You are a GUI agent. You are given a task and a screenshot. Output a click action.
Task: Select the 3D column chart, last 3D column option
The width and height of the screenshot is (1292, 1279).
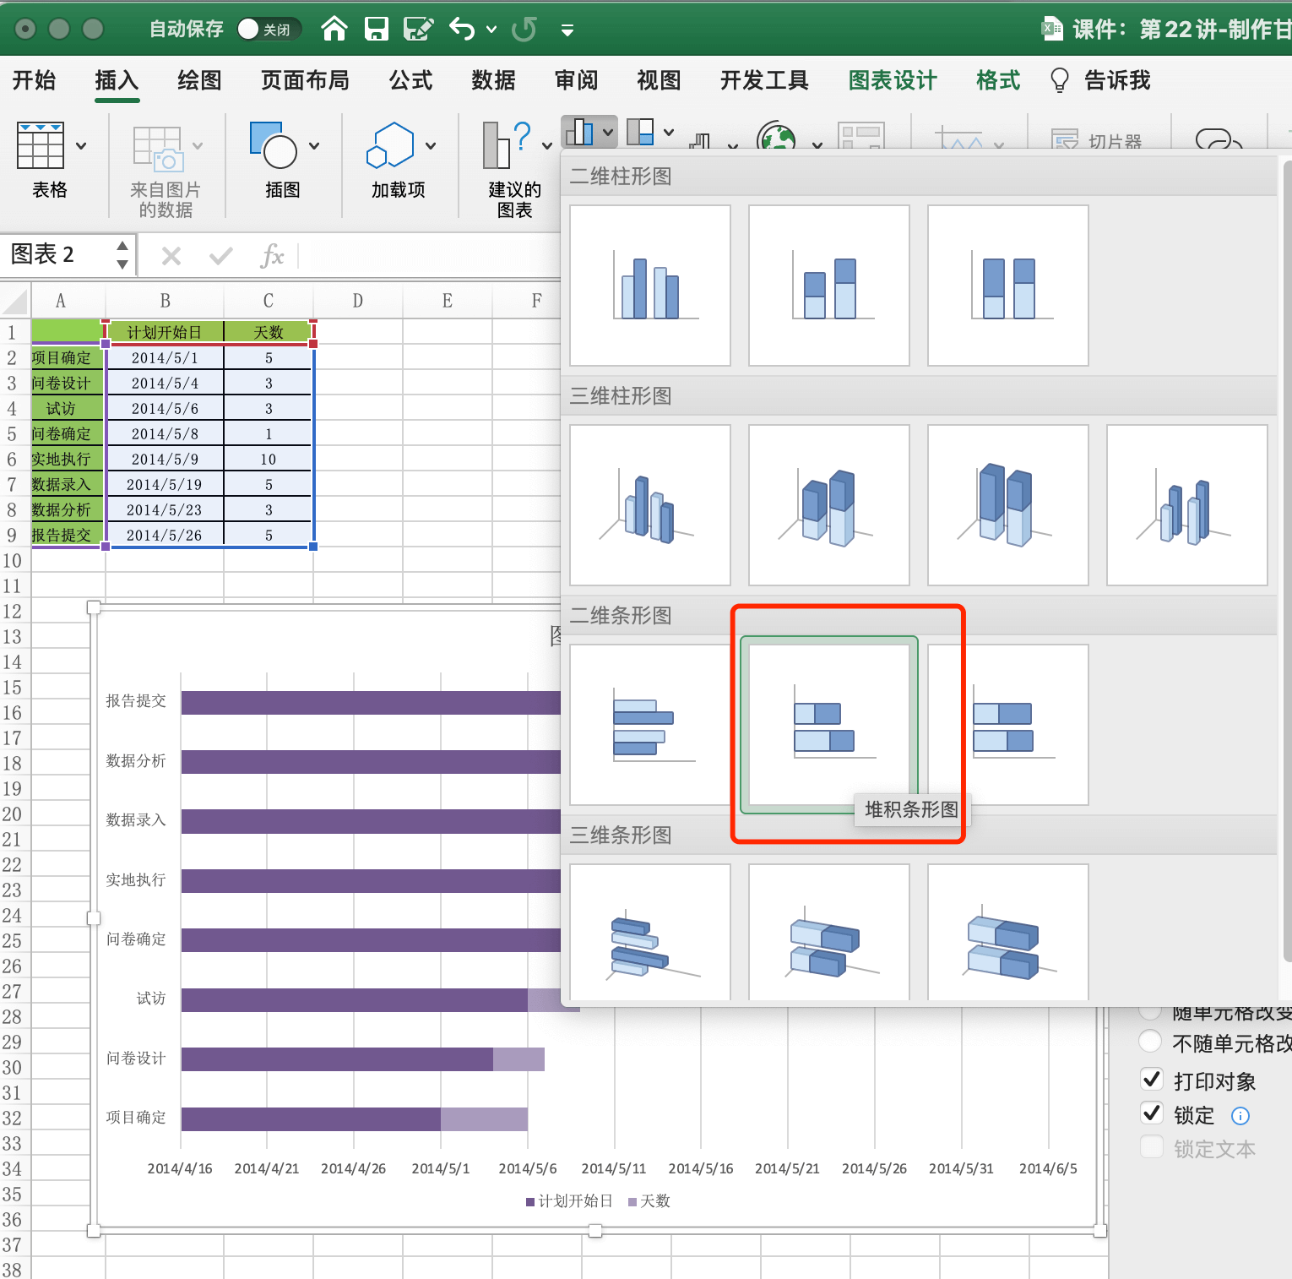pos(1187,505)
